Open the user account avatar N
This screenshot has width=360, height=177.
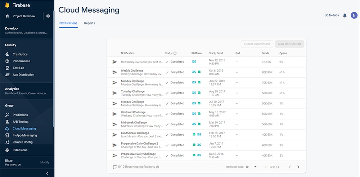pyautogui.click(x=354, y=15)
